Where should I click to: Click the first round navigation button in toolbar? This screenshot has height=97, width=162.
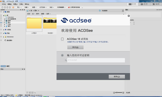pos(2,7)
